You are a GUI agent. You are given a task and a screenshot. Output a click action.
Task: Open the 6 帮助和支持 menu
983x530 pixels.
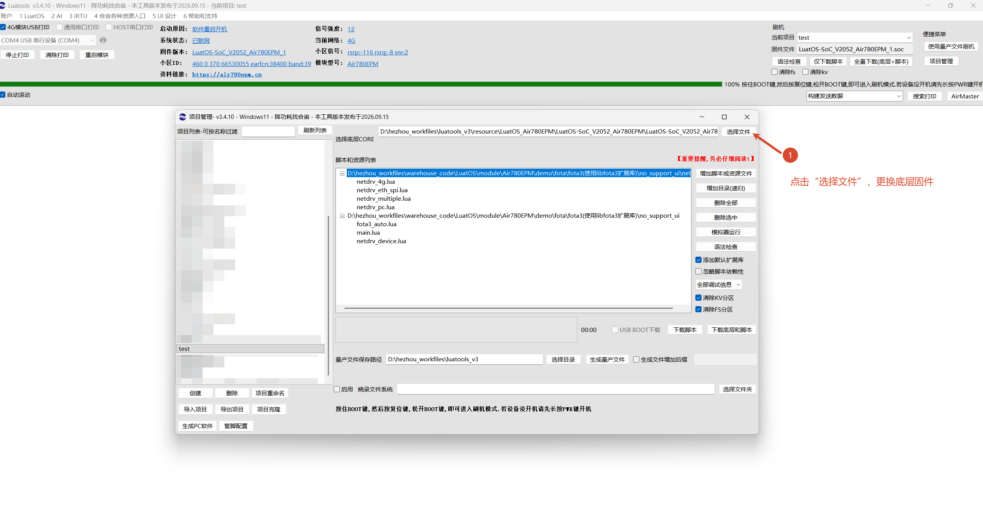pos(200,16)
